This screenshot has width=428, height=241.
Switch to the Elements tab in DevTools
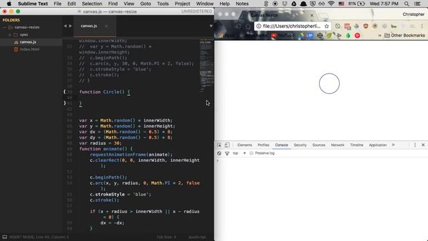(245, 145)
